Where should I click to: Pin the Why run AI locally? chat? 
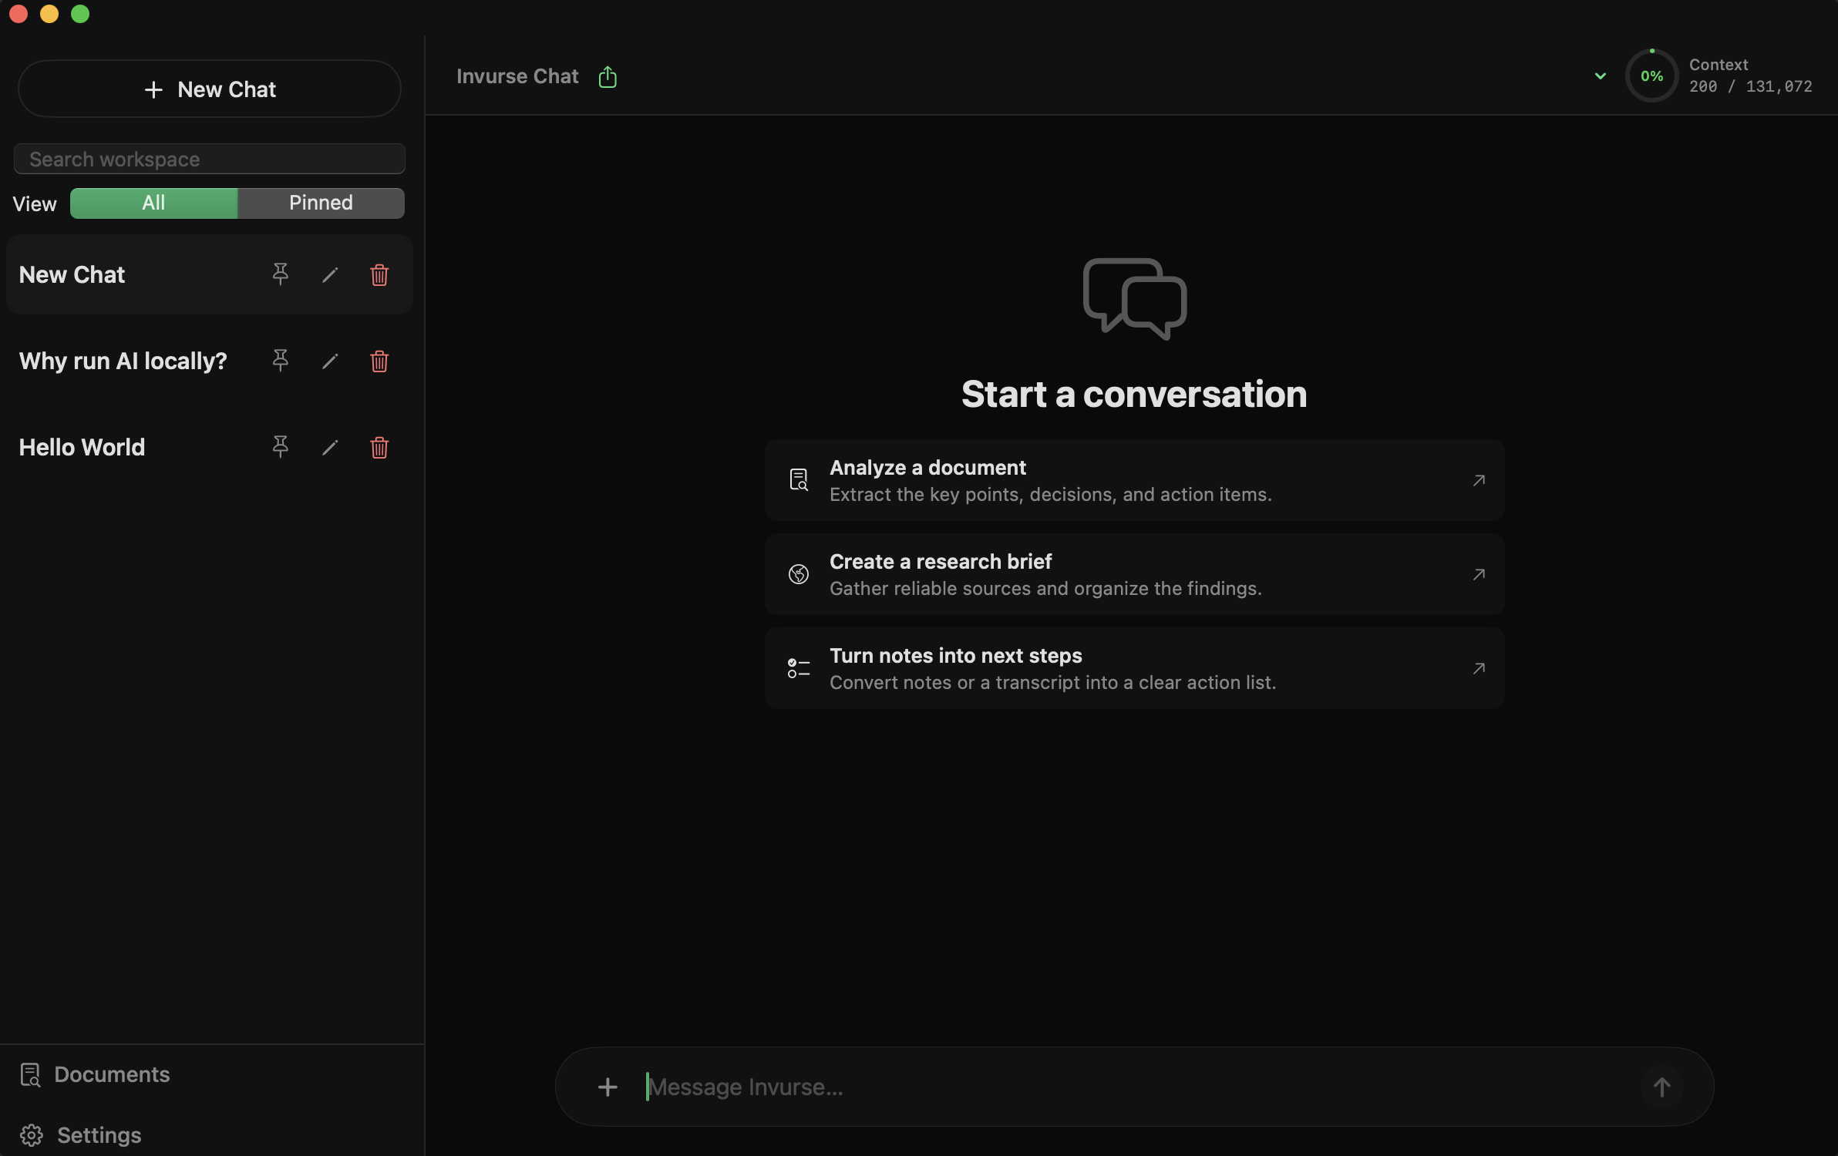281,361
